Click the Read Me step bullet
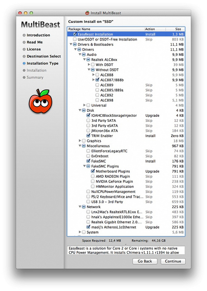 point(24,42)
